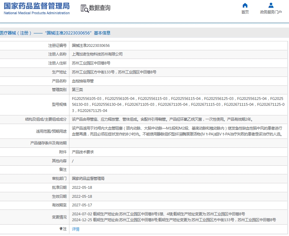Click the 生效日期 label
The height and width of the screenshot is (236, 289).
pos(59,196)
